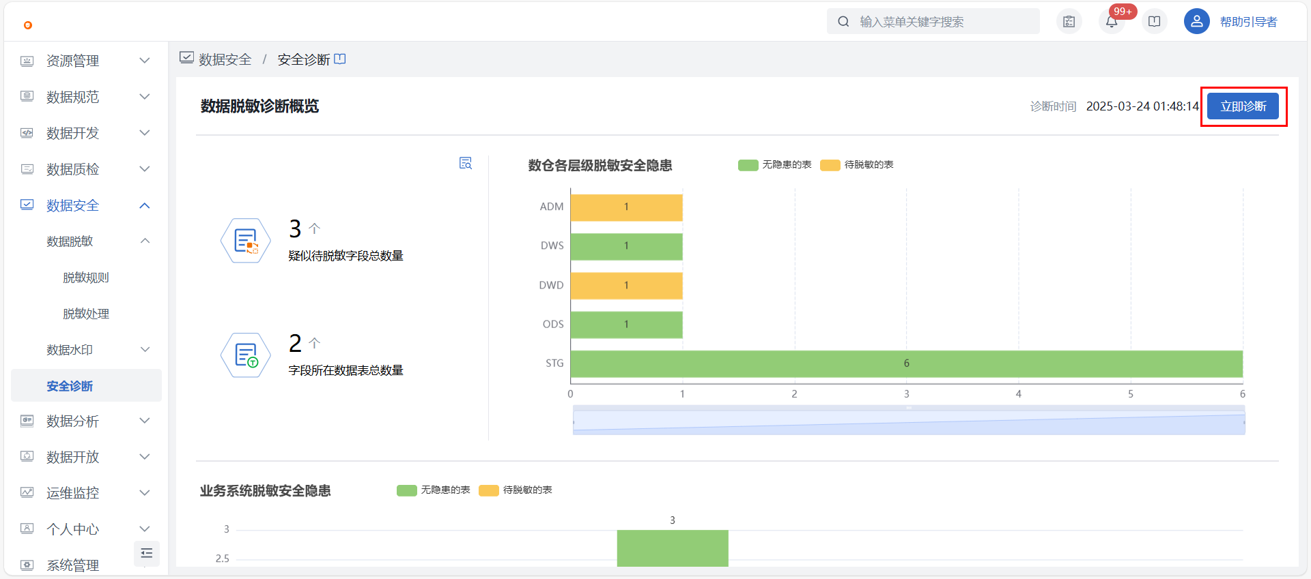Click the chart data zoom slider bar
1311x579 pixels.
(x=908, y=420)
